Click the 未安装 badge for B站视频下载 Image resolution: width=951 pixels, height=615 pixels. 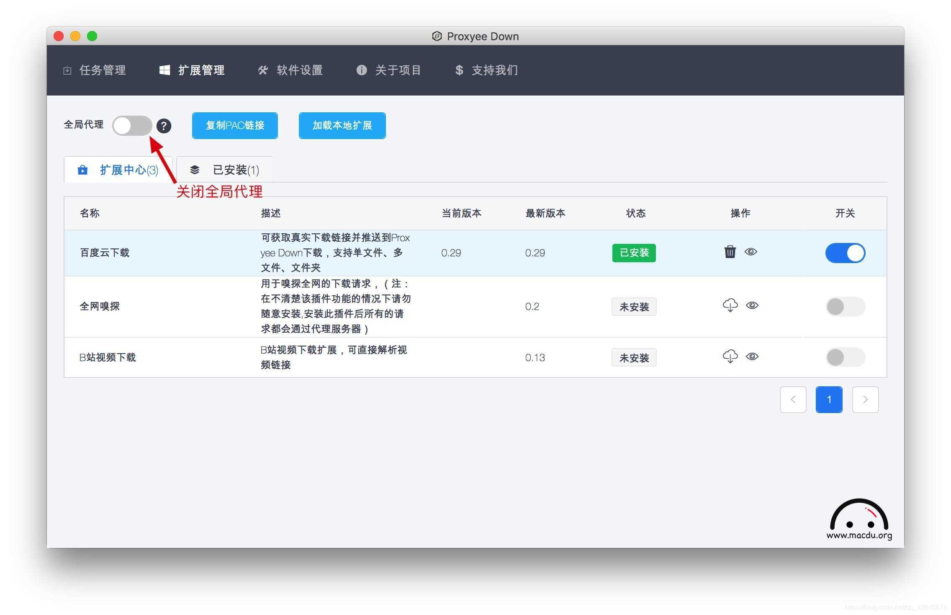point(634,358)
